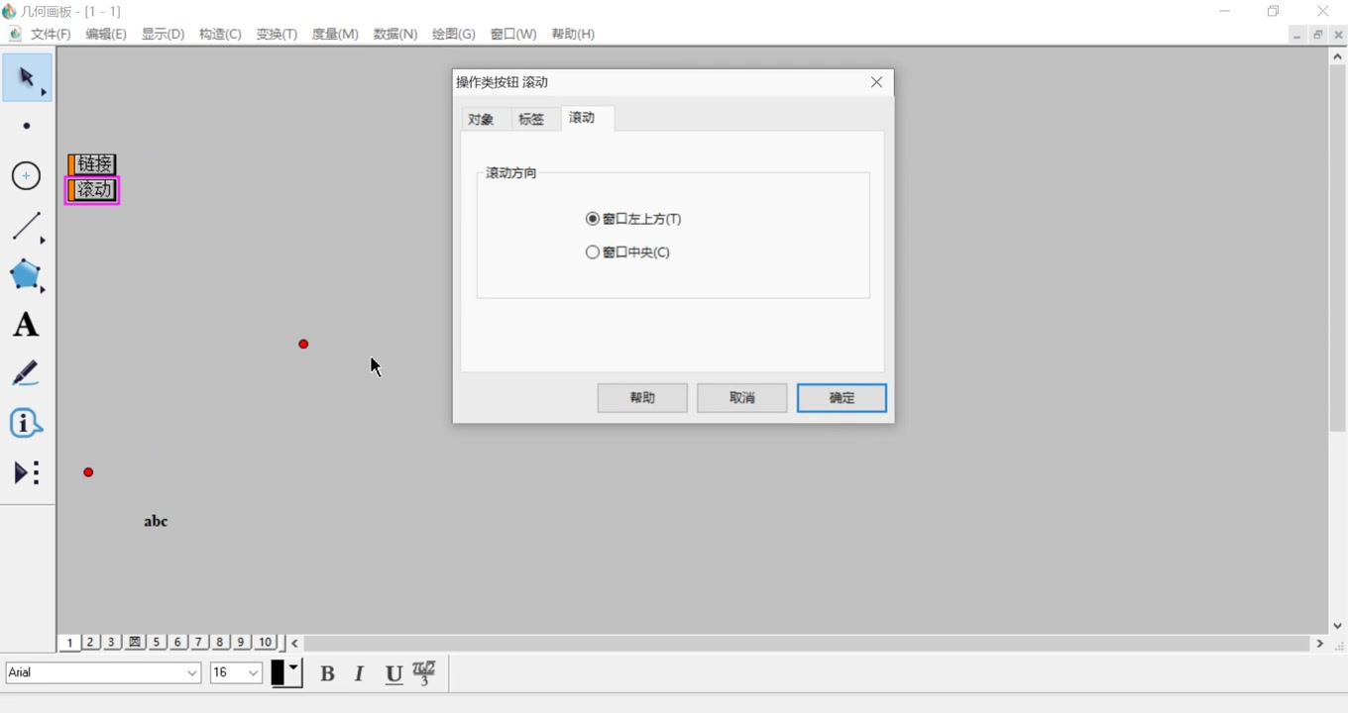
Task: Click the 确定 button
Action: tap(841, 397)
